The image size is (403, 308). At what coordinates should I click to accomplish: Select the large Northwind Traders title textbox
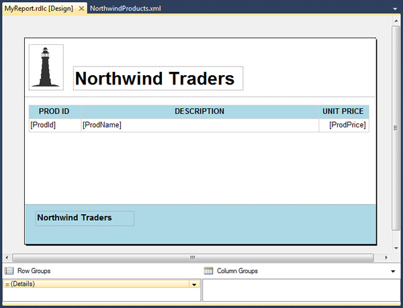[158, 79]
